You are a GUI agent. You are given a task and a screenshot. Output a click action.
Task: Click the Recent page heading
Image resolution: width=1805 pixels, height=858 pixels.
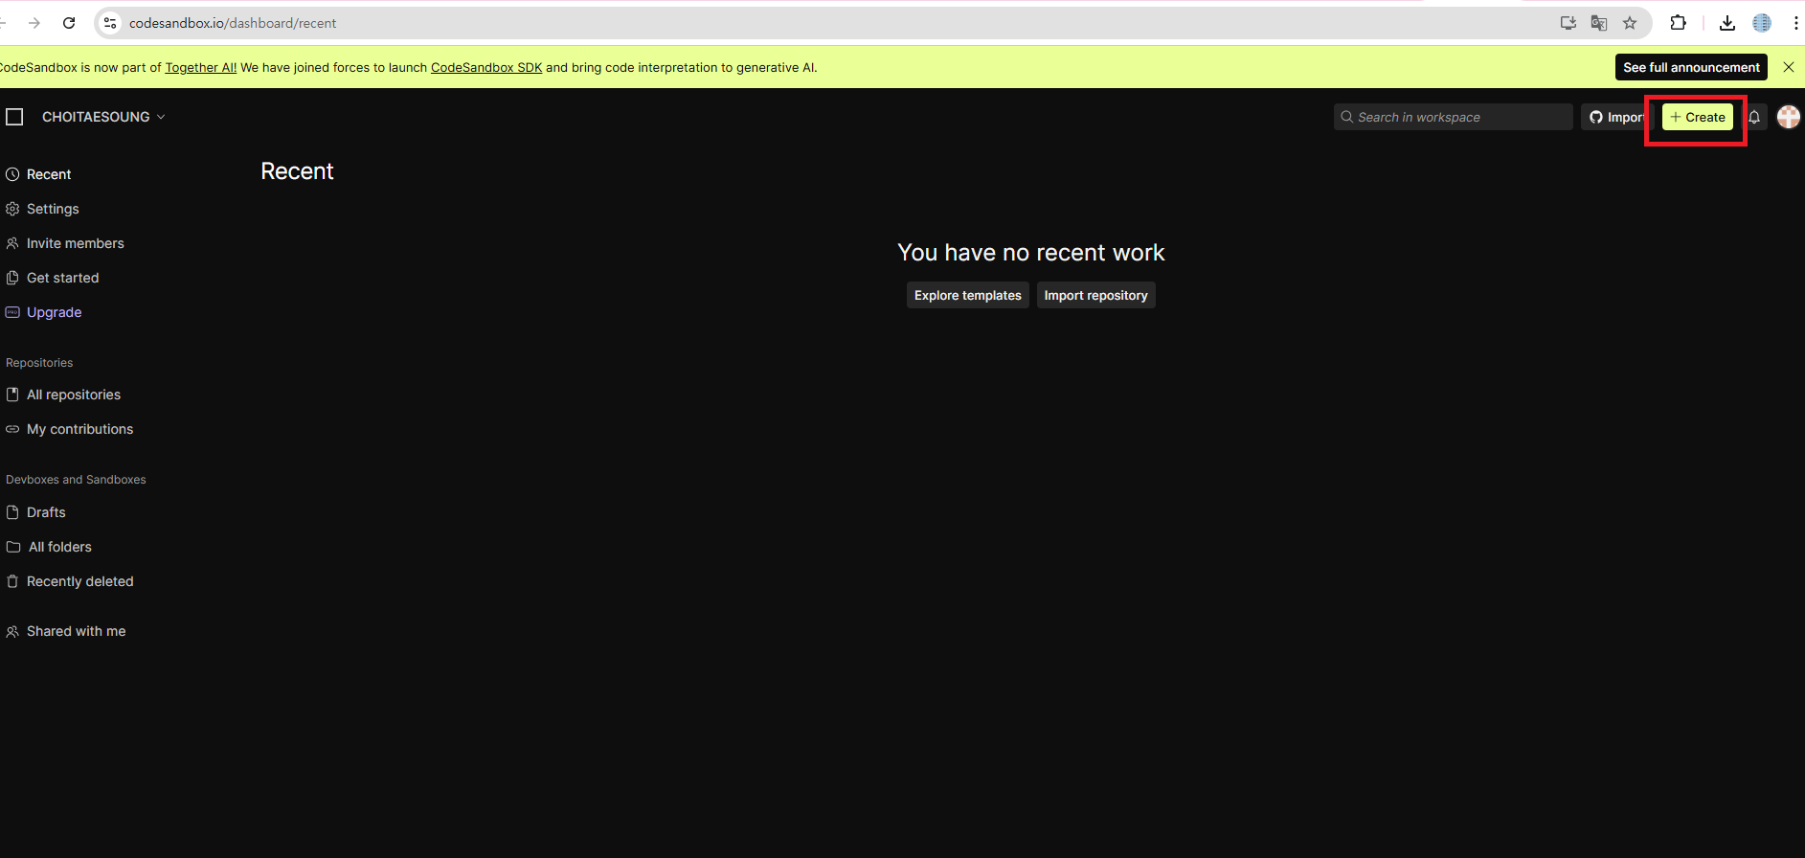tap(297, 171)
